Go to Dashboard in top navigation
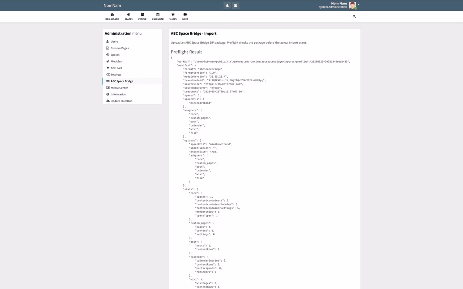Screen dimensions: 463x289 112,17
